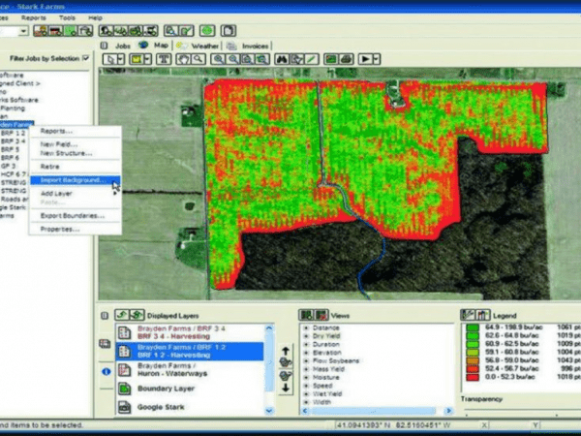This screenshot has height=436, width=581.
Task: Expand the Speed view
Action: click(x=306, y=386)
